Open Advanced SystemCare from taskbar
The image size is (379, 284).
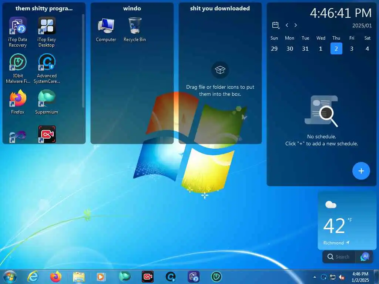[x=170, y=277]
